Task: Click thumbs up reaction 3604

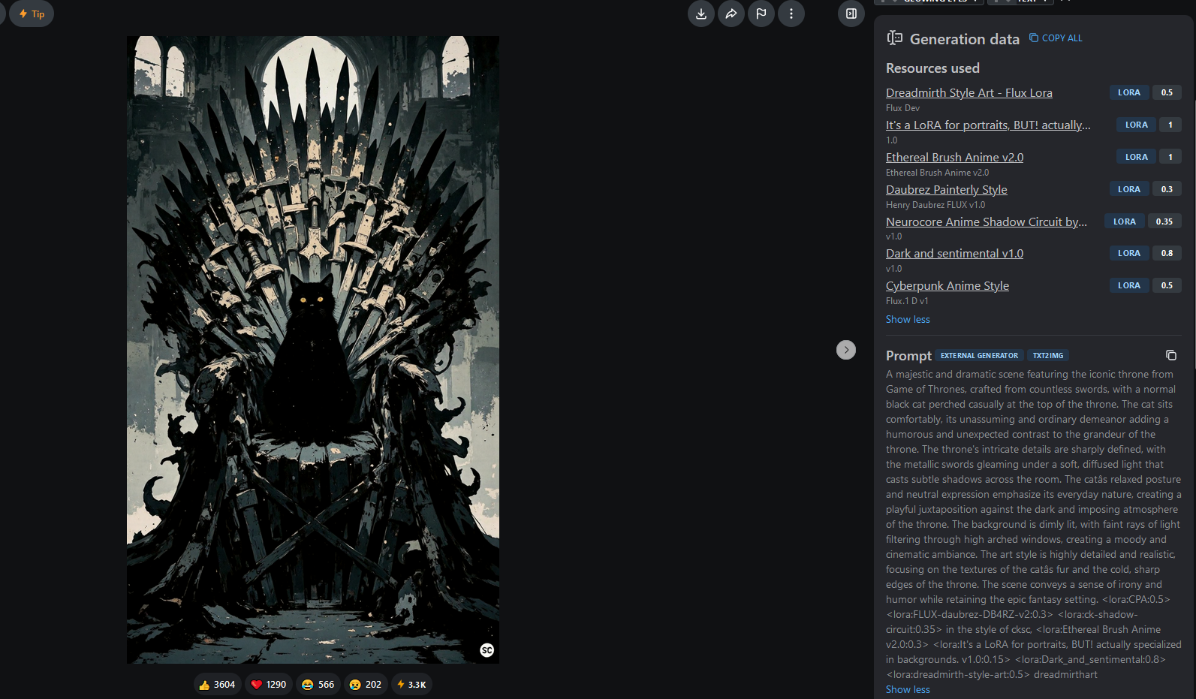Action: coord(218,684)
